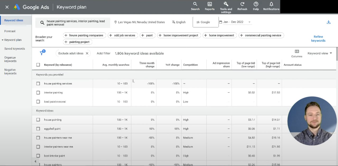Click Add filter
The image size is (338, 166).
(104, 53)
